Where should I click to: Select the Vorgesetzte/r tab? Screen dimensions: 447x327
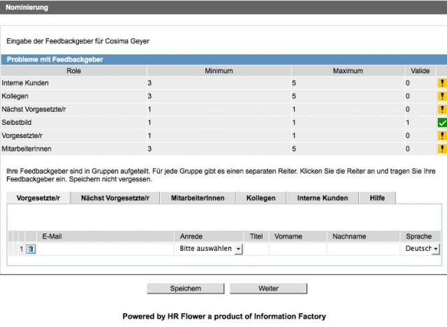tap(38, 198)
